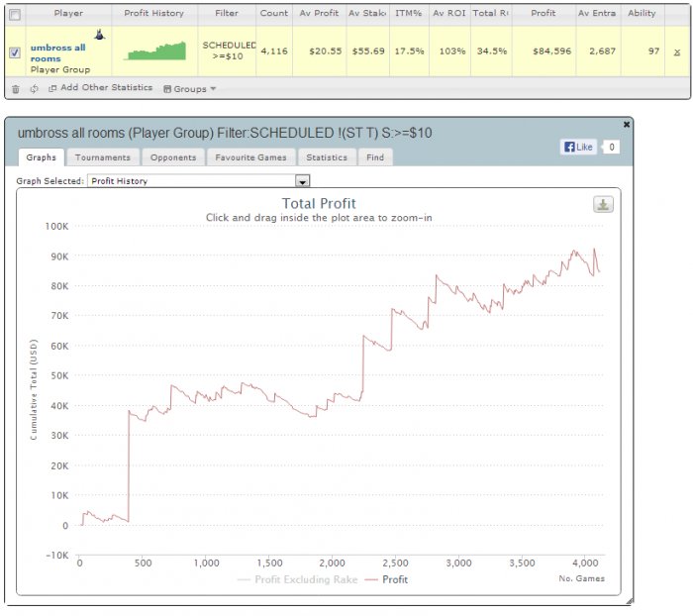Download the Total Profit chart
The height and width of the screenshot is (616, 693).
coord(603,204)
